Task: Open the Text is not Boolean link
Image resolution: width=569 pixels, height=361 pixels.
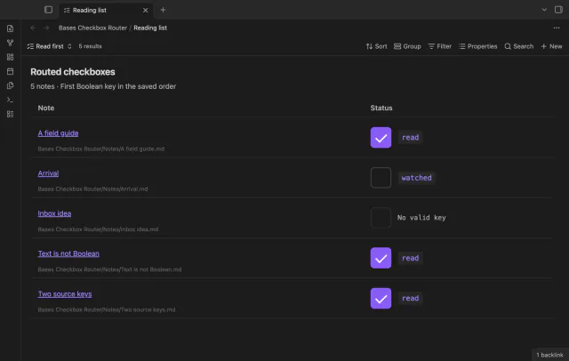Action: pos(68,253)
